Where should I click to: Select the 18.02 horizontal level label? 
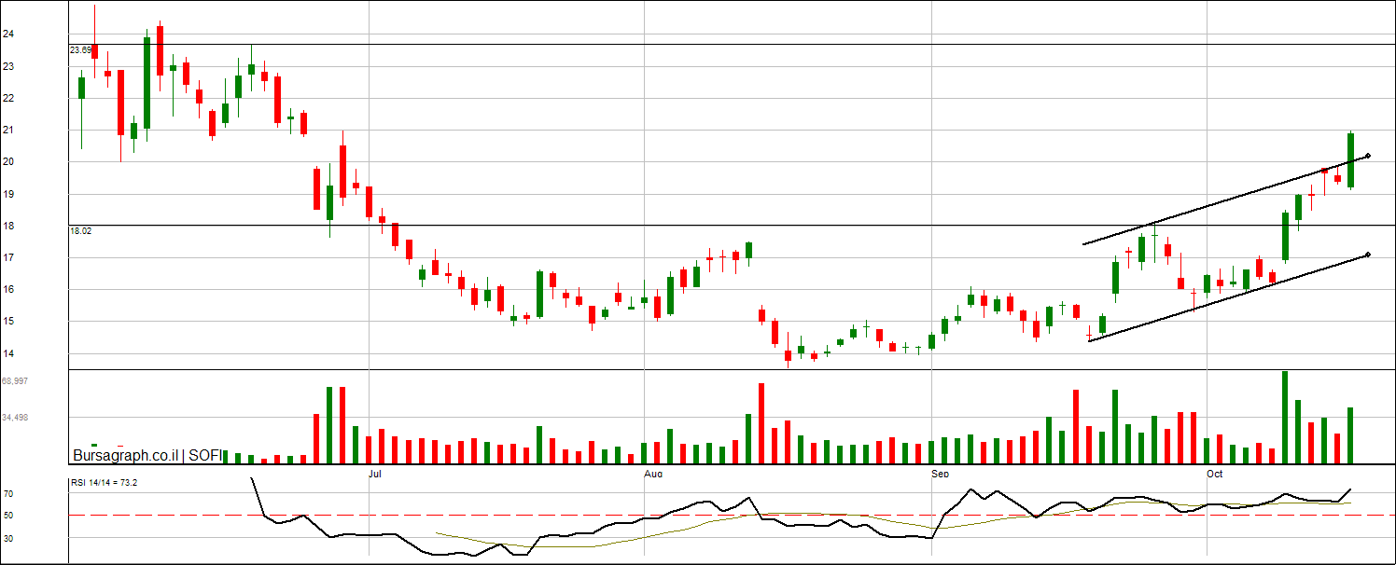(80, 230)
